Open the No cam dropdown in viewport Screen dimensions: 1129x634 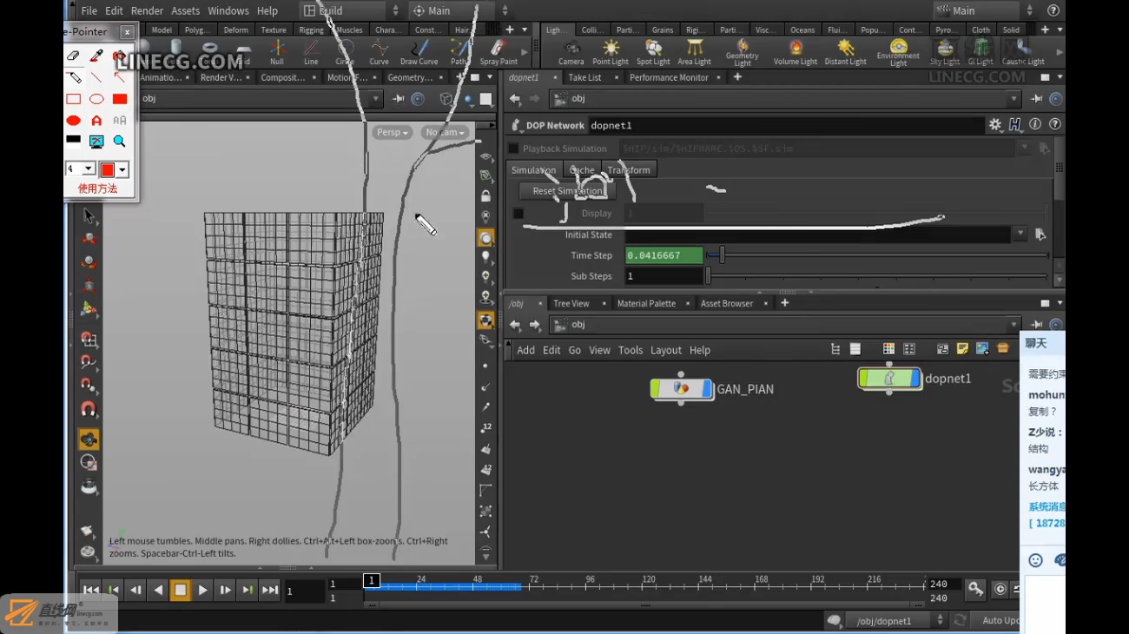pos(446,132)
